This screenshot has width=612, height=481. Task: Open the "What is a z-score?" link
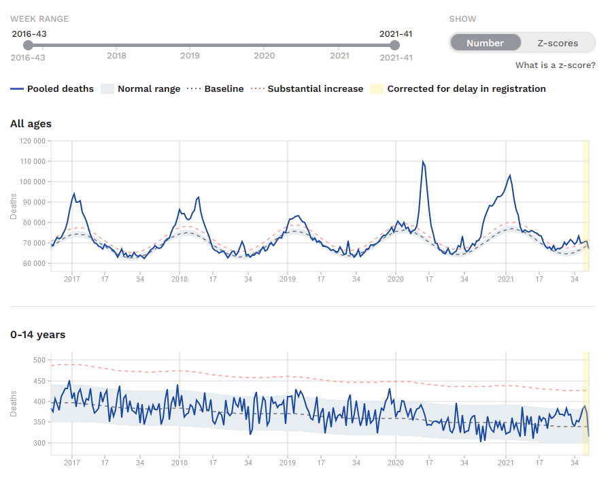(x=555, y=65)
